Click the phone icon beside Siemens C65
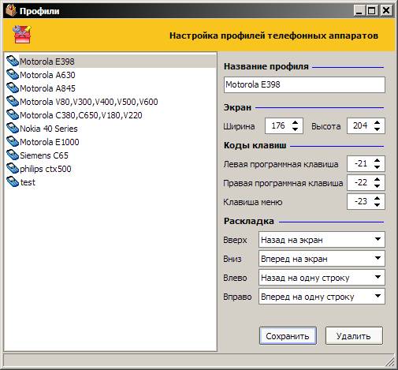398x370 pixels. point(13,155)
